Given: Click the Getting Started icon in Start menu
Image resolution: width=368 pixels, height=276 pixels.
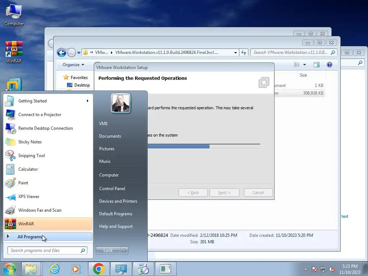Looking at the screenshot, I should [x=10, y=101].
